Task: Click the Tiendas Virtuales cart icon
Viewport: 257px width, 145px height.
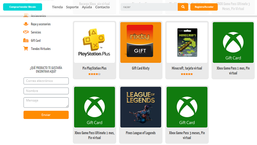Action: (26, 48)
